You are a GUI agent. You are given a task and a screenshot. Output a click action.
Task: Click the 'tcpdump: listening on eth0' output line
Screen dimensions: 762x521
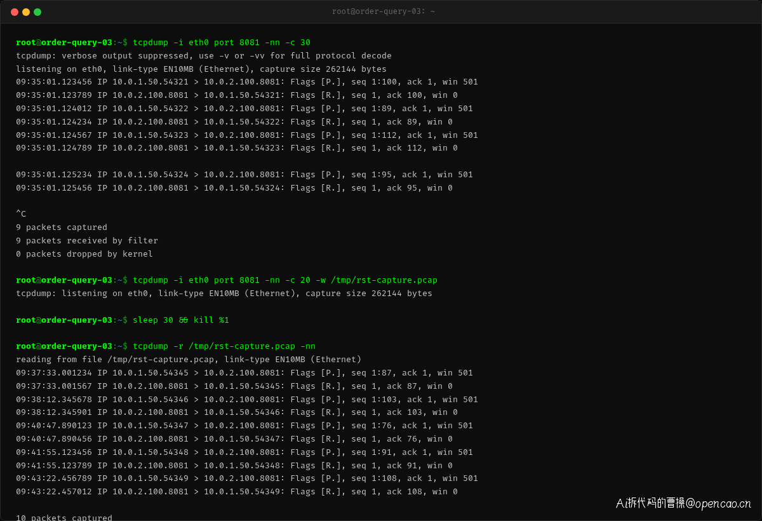[224, 294]
